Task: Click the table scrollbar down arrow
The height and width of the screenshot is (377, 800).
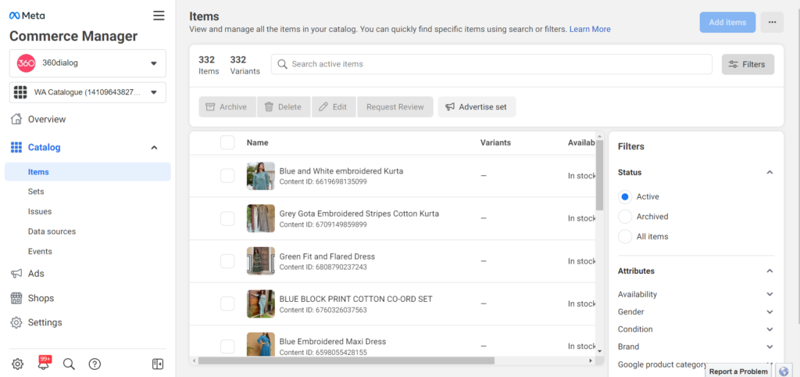Action: coord(599,351)
